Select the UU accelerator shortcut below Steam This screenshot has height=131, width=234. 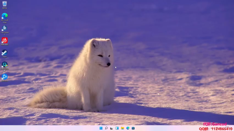[4, 67]
